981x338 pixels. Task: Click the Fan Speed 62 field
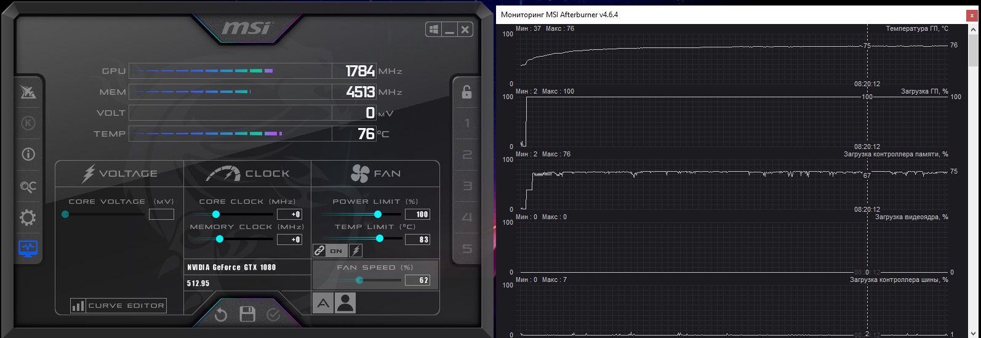(x=417, y=280)
